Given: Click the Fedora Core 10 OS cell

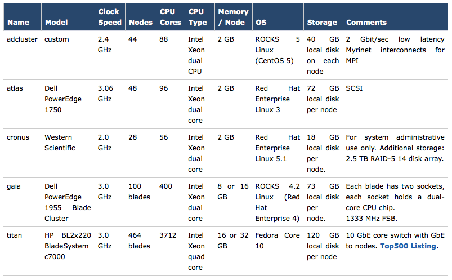Looking at the screenshot, I should pyautogui.click(x=278, y=241).
